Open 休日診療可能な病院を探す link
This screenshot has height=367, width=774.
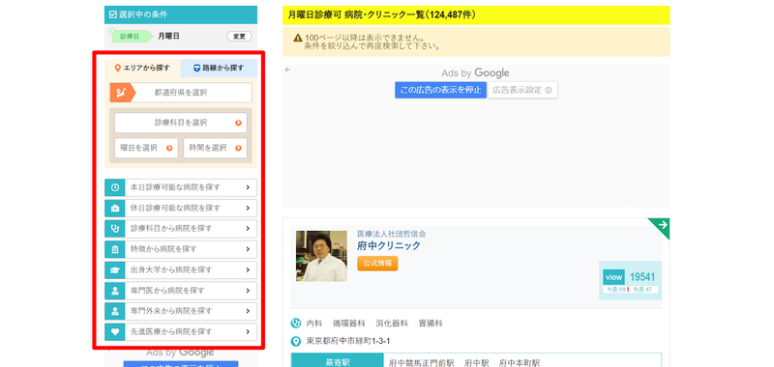click(x=181, y=209)
